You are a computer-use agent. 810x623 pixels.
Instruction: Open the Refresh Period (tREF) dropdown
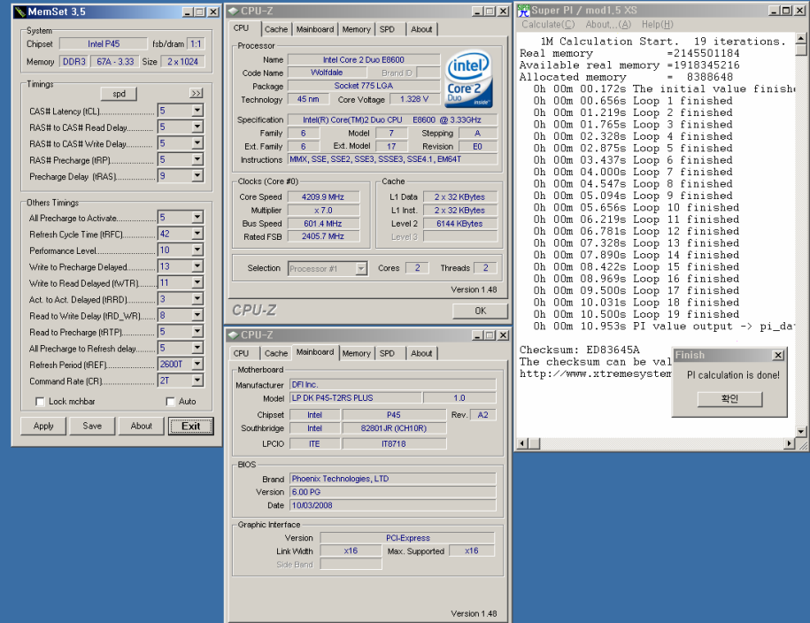click(x=197, y=365)
